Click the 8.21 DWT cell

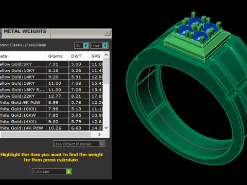79,96
